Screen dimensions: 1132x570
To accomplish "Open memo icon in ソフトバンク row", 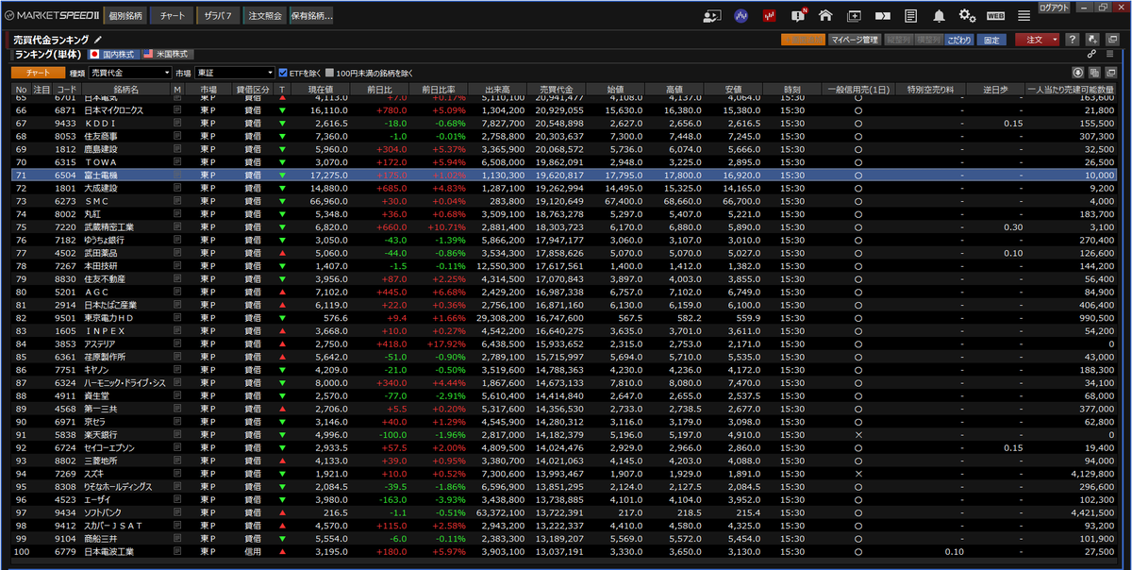I will coord(177,511).
